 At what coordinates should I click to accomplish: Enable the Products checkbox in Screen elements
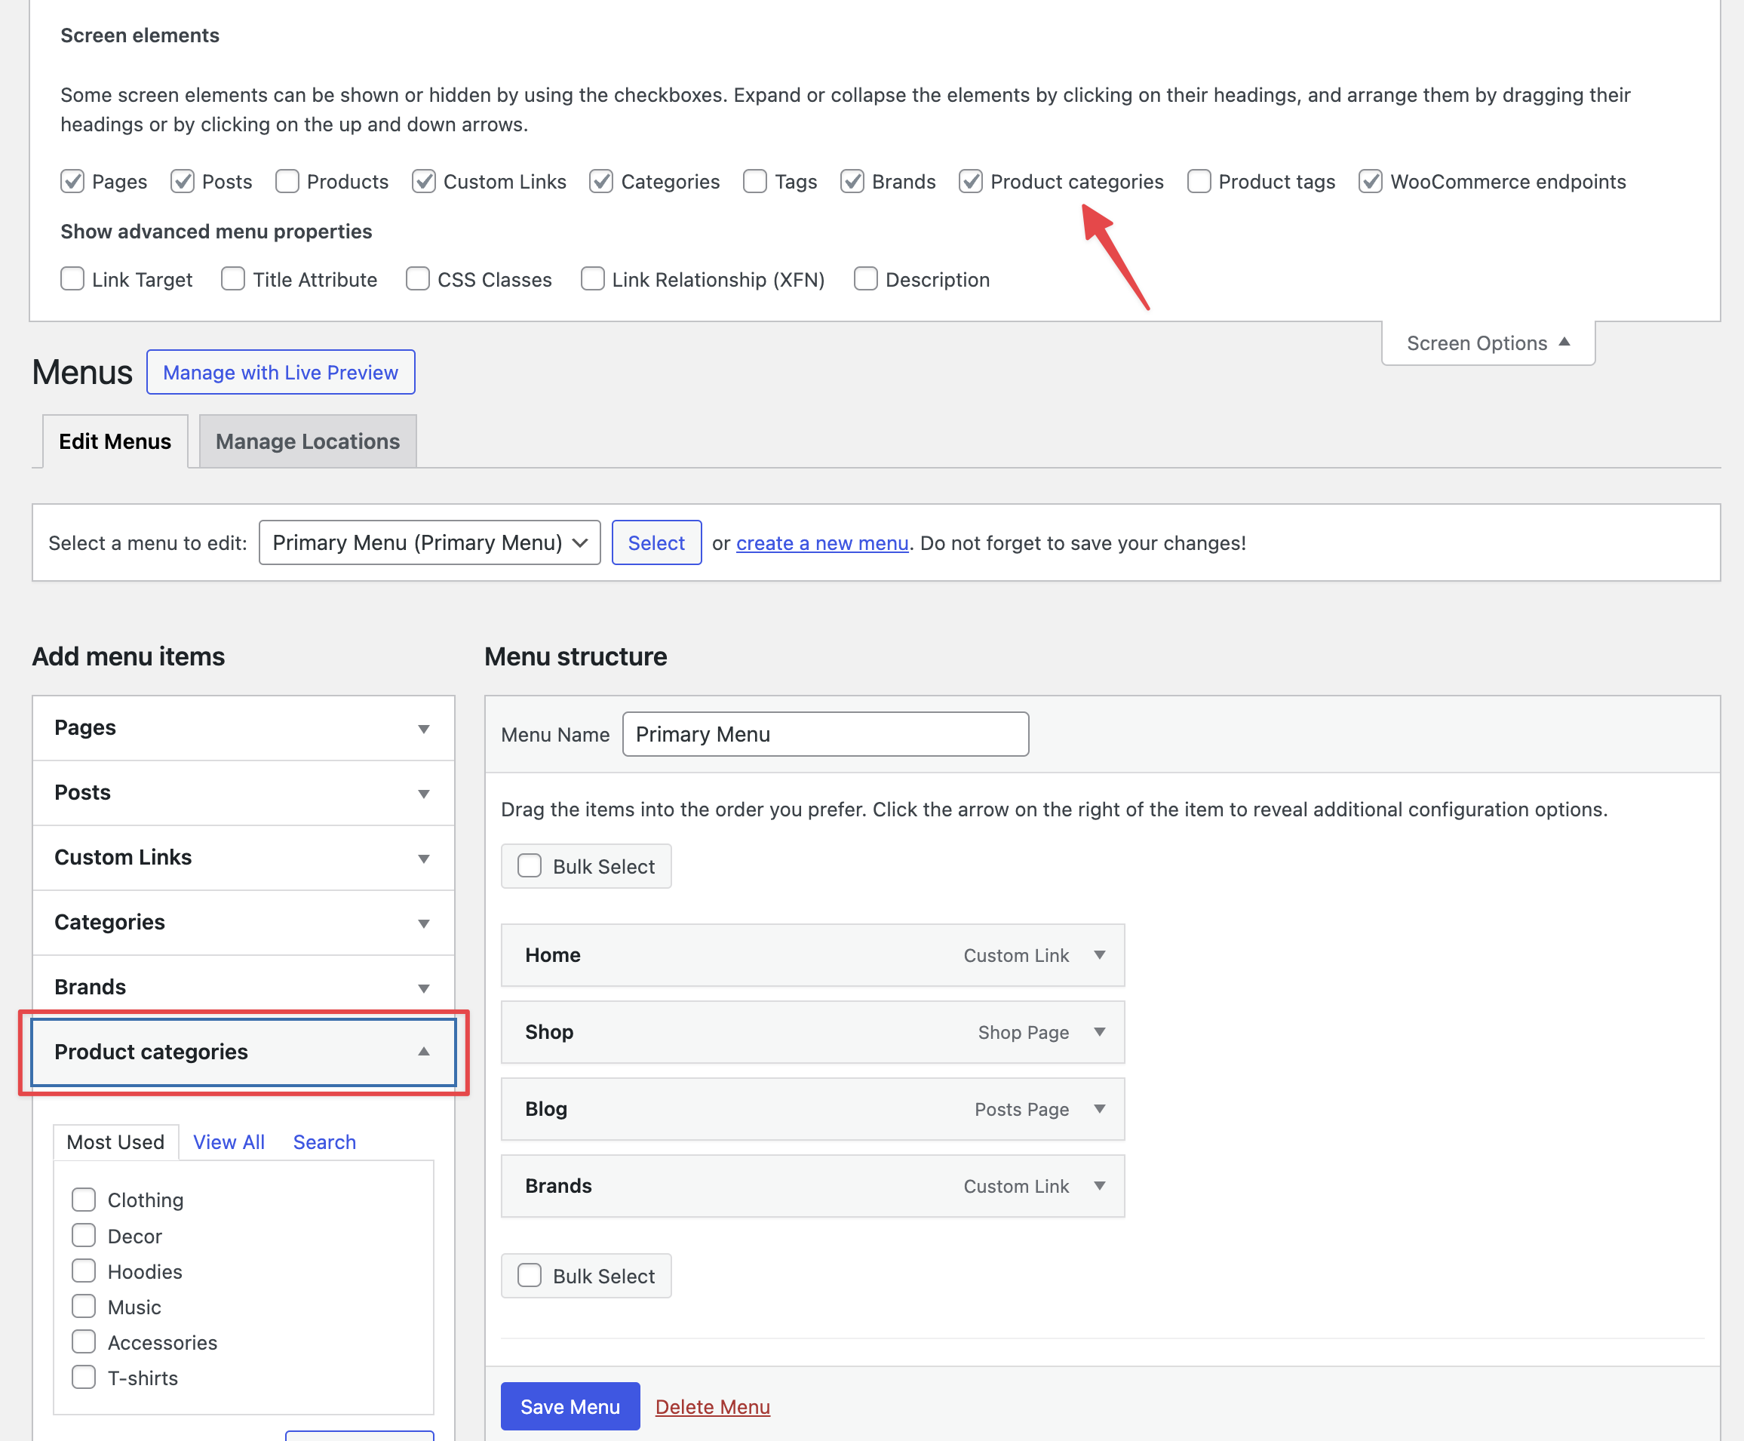(287, 181)
